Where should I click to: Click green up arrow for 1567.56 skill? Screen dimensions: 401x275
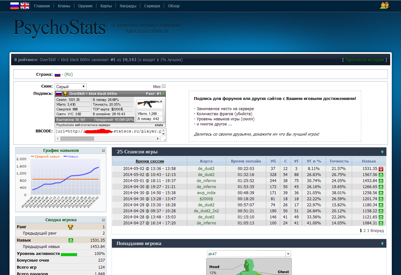pyautogui.click(x=381, y=175)
